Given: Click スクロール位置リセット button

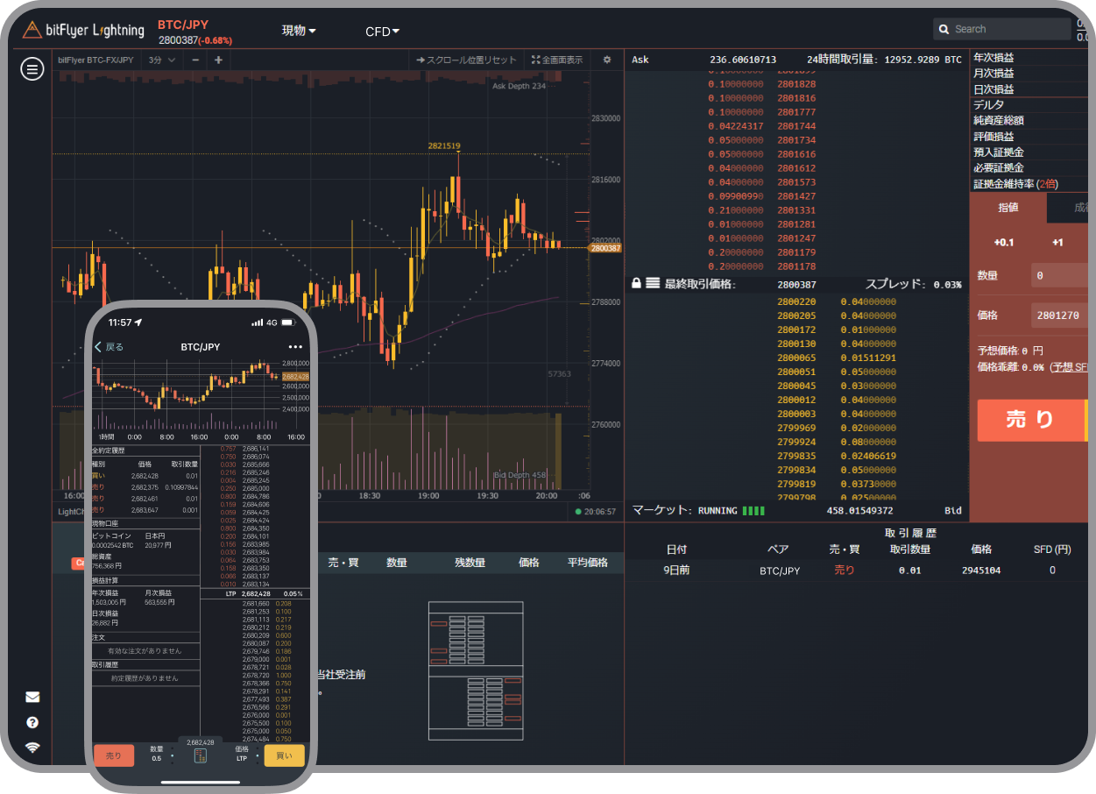Looking at the screenshot, I should click(466, 60).
